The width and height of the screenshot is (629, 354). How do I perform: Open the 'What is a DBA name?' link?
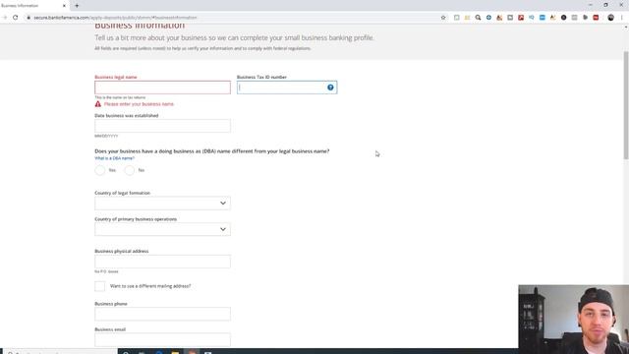tap(114, 158)
